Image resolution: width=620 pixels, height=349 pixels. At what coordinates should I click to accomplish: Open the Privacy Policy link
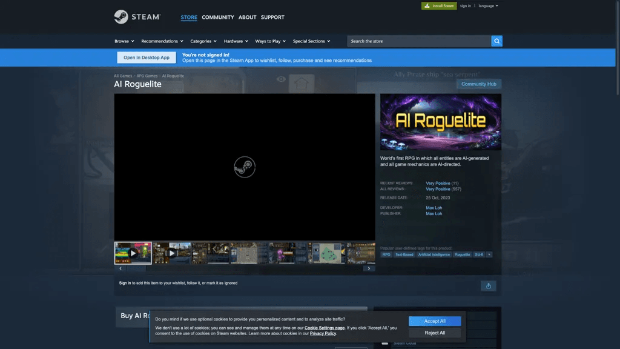[323, 333]
